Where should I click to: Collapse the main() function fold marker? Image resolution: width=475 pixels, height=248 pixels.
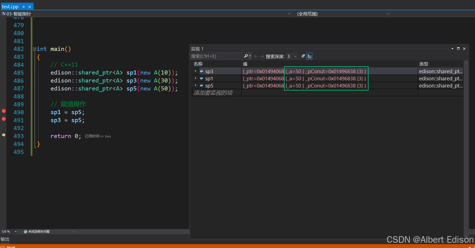point(35,49)
